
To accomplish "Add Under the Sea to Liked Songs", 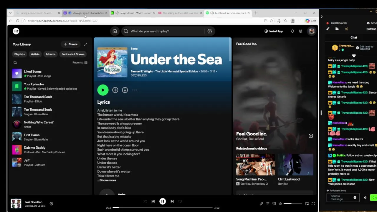I will [115, 90].
